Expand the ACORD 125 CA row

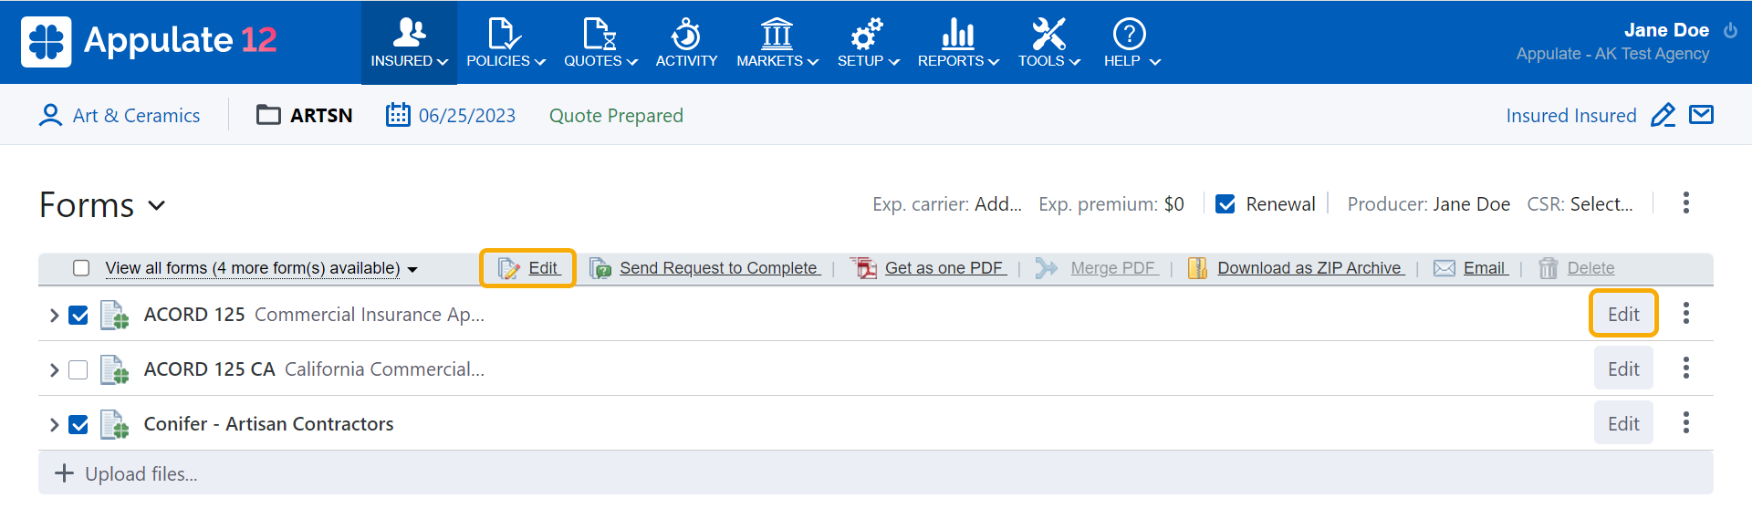point(54,370)
